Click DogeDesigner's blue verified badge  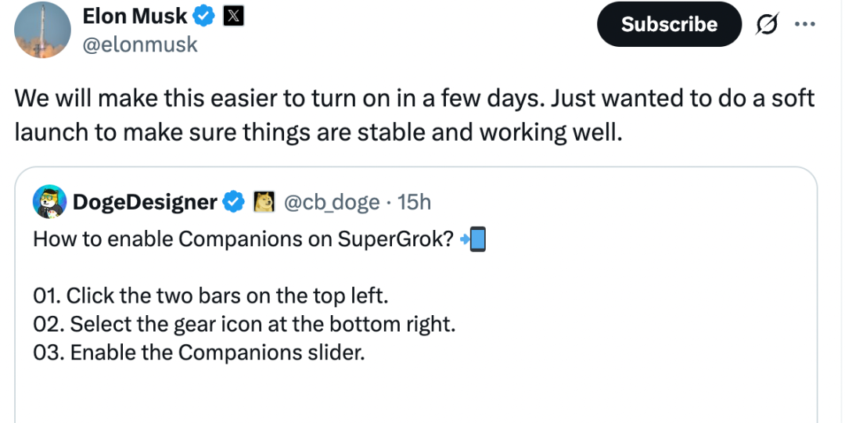click(x=233, y=202)
